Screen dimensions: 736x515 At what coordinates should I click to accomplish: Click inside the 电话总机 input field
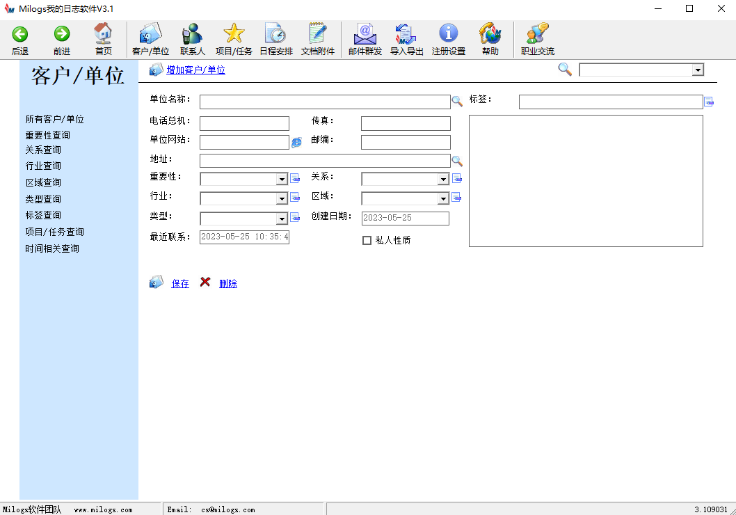[x=243, y=123]
